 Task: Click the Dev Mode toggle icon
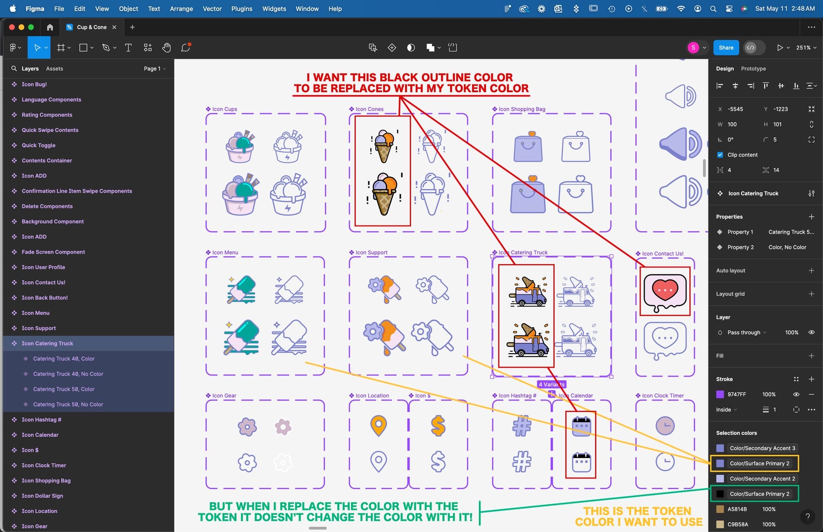click(x=752, y=48)
